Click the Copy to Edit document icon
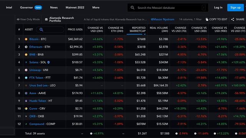 pos(207,19)
